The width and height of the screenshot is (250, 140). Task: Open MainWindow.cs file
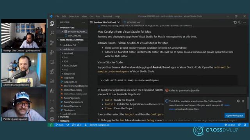tap(72, 106)
